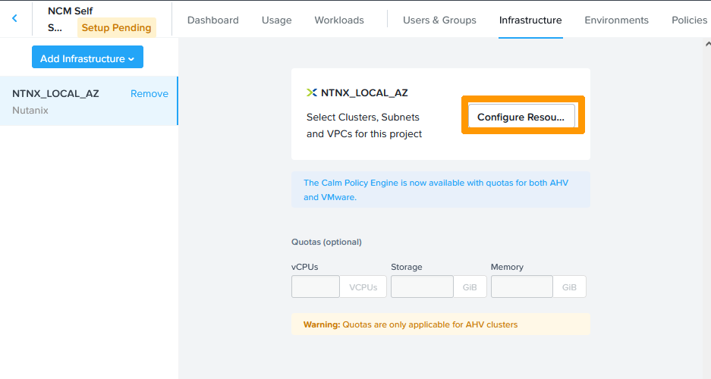Click the Infrastructure tab
The image size is (711, 379).
tap(530, 20)
